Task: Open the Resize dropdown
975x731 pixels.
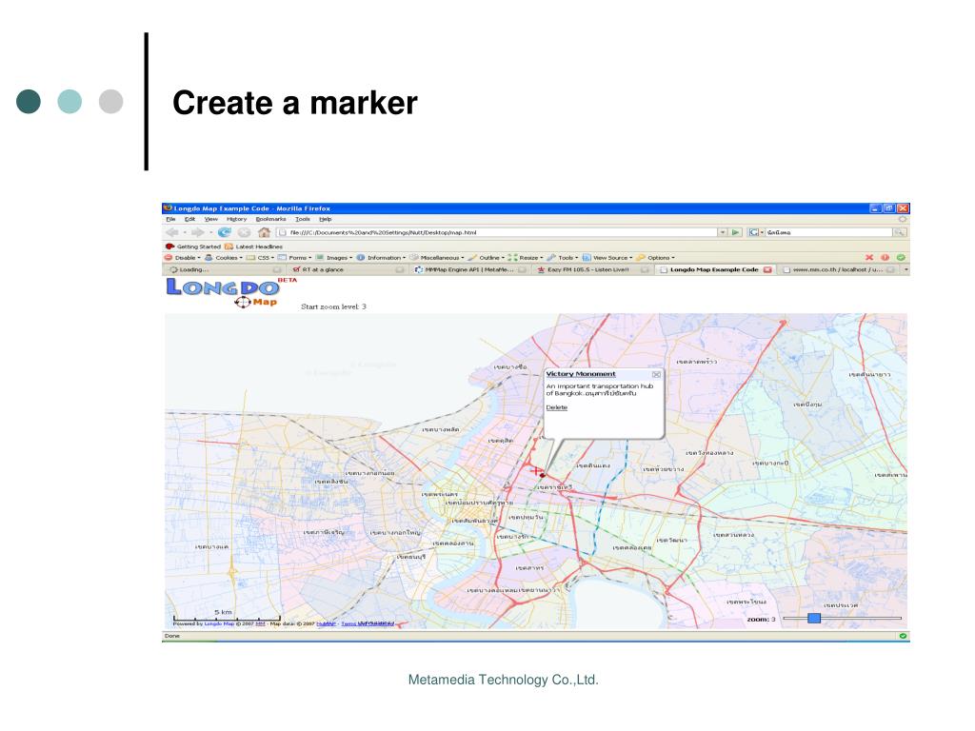Action: click(x=526, y=257)
